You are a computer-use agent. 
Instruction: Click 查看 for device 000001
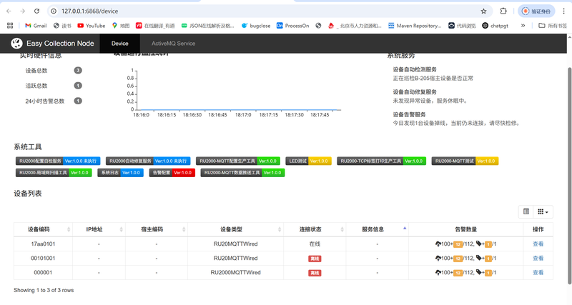[x=538, y=272]
